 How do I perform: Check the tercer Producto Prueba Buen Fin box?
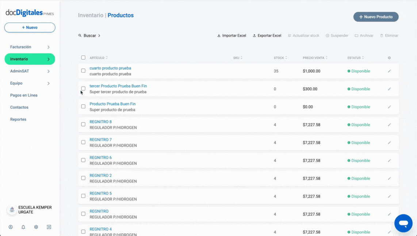pyautogui.click(x=83, y=88)
